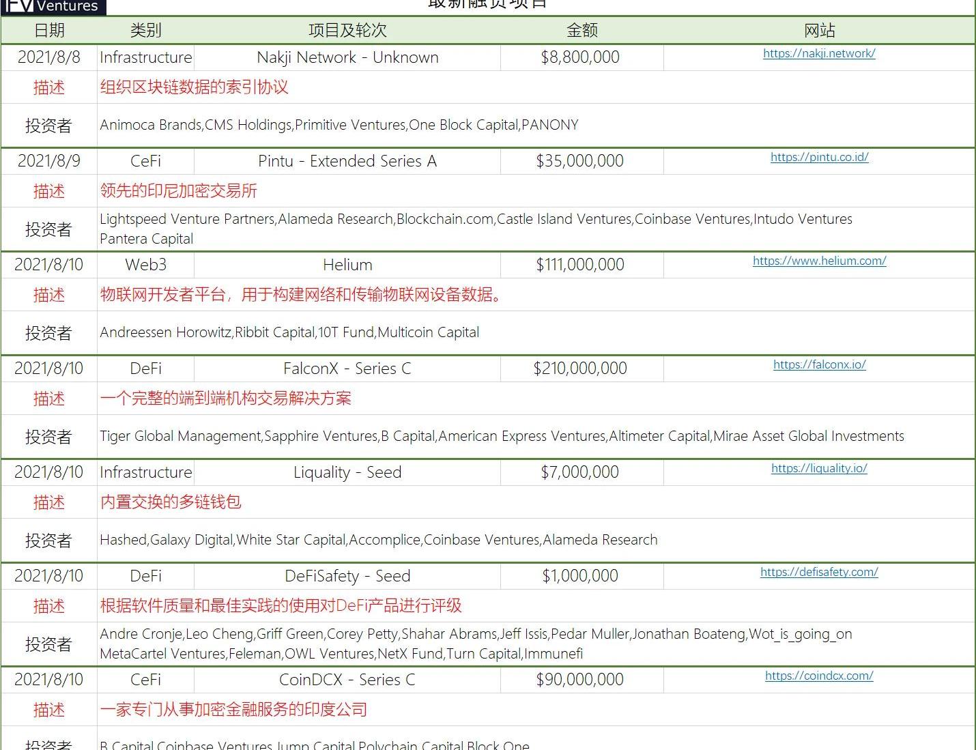Open the liquality.io website link

pos(819,468)
